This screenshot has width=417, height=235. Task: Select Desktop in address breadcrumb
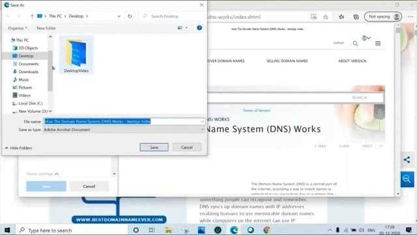76,16
